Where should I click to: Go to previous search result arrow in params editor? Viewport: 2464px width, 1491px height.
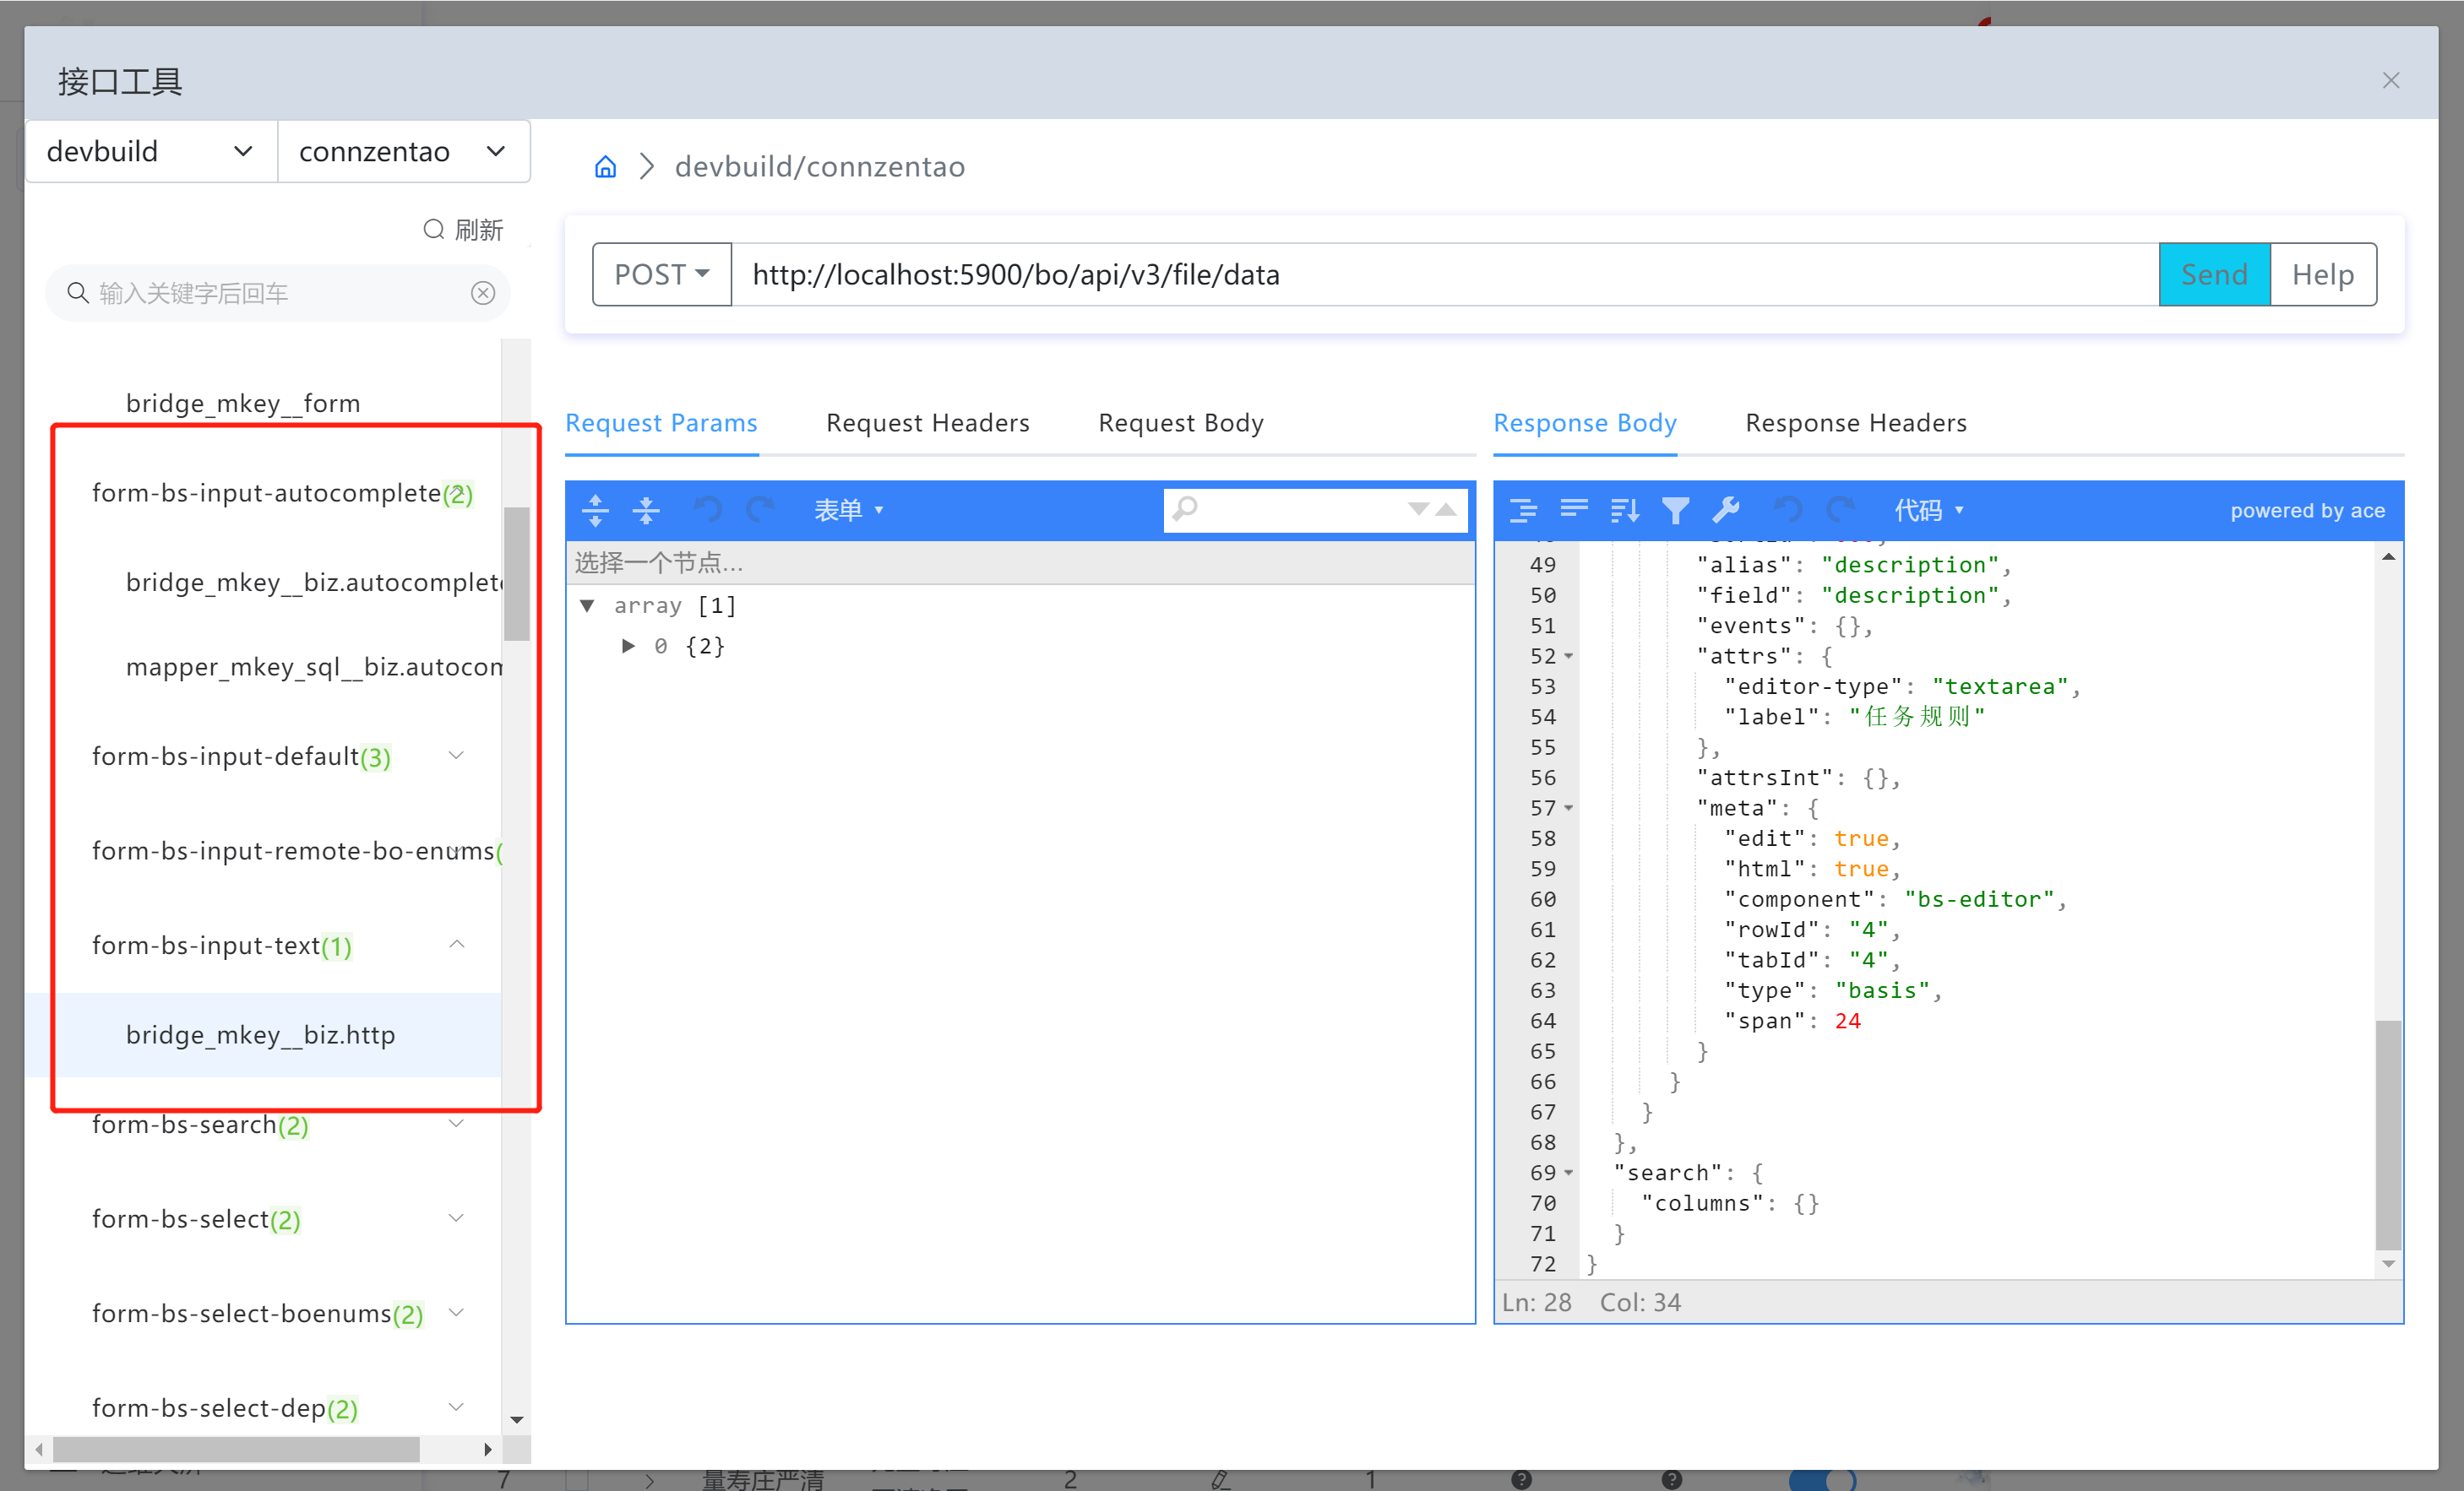(x=1446, y=508)
